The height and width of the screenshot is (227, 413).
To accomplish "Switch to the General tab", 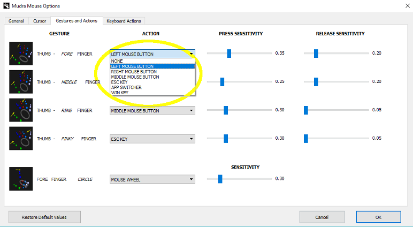I will (x=17, y=21).
